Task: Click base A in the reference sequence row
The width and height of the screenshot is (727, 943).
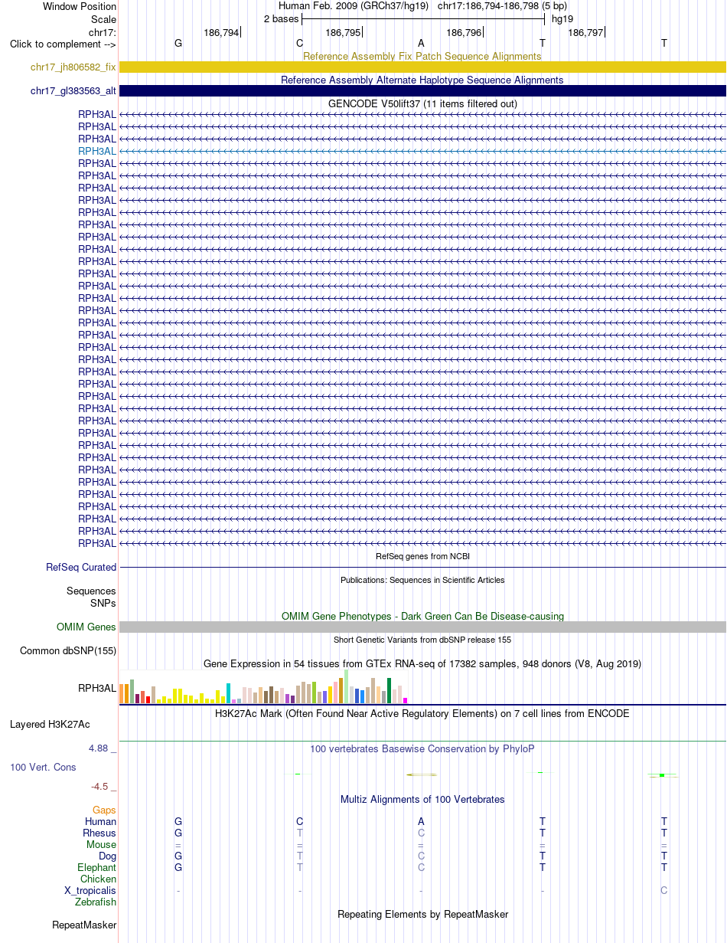Action: coord(421,44)
